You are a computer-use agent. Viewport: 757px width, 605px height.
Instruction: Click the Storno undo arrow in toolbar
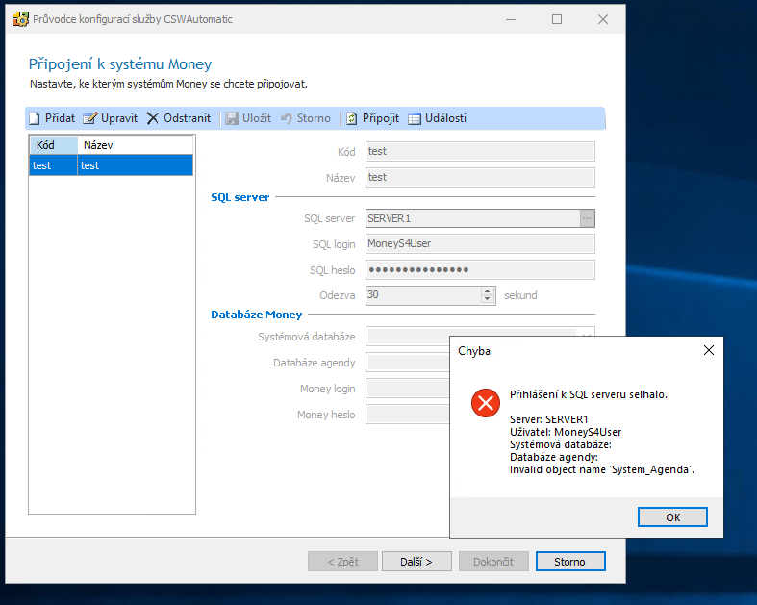286,118
